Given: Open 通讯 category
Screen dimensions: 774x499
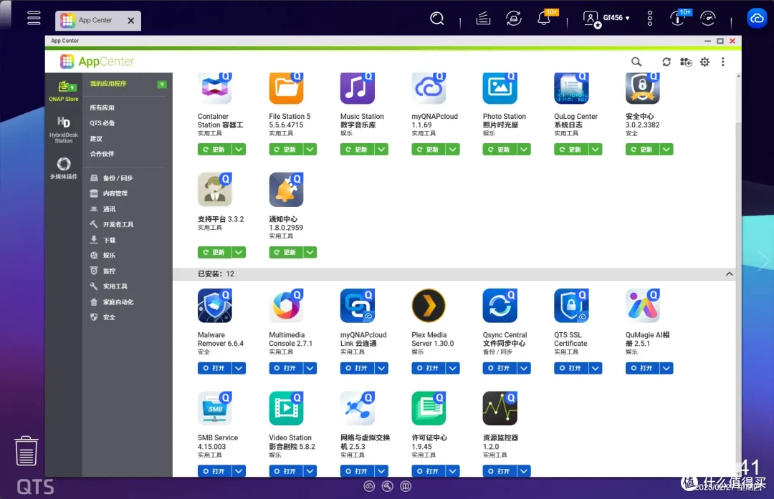Looking at the screenshot, I should pyautogui.click(x=102, y=209).
